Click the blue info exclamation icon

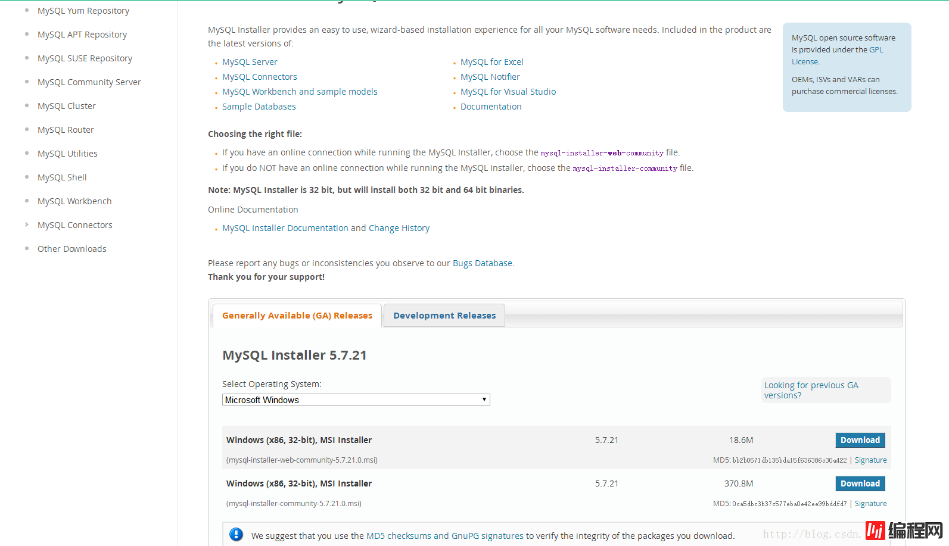click(237, 535)
